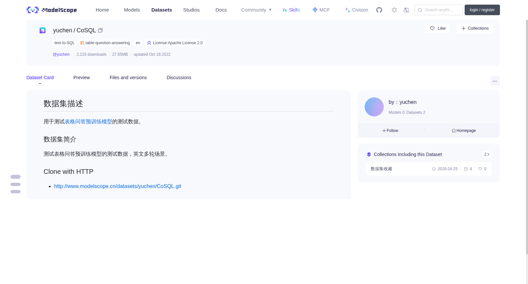Click the Datasets 2 count text
This screenshot has height=284, width=528.
click(416, 112)
